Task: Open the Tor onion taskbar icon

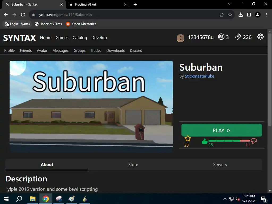Action: point(85,199)
